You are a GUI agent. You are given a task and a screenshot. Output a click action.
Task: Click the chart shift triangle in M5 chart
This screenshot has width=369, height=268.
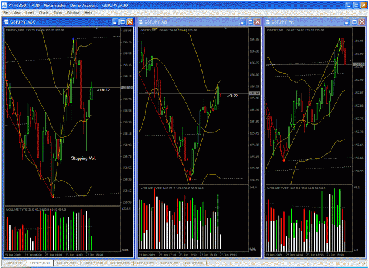click(x=226, y=28)
